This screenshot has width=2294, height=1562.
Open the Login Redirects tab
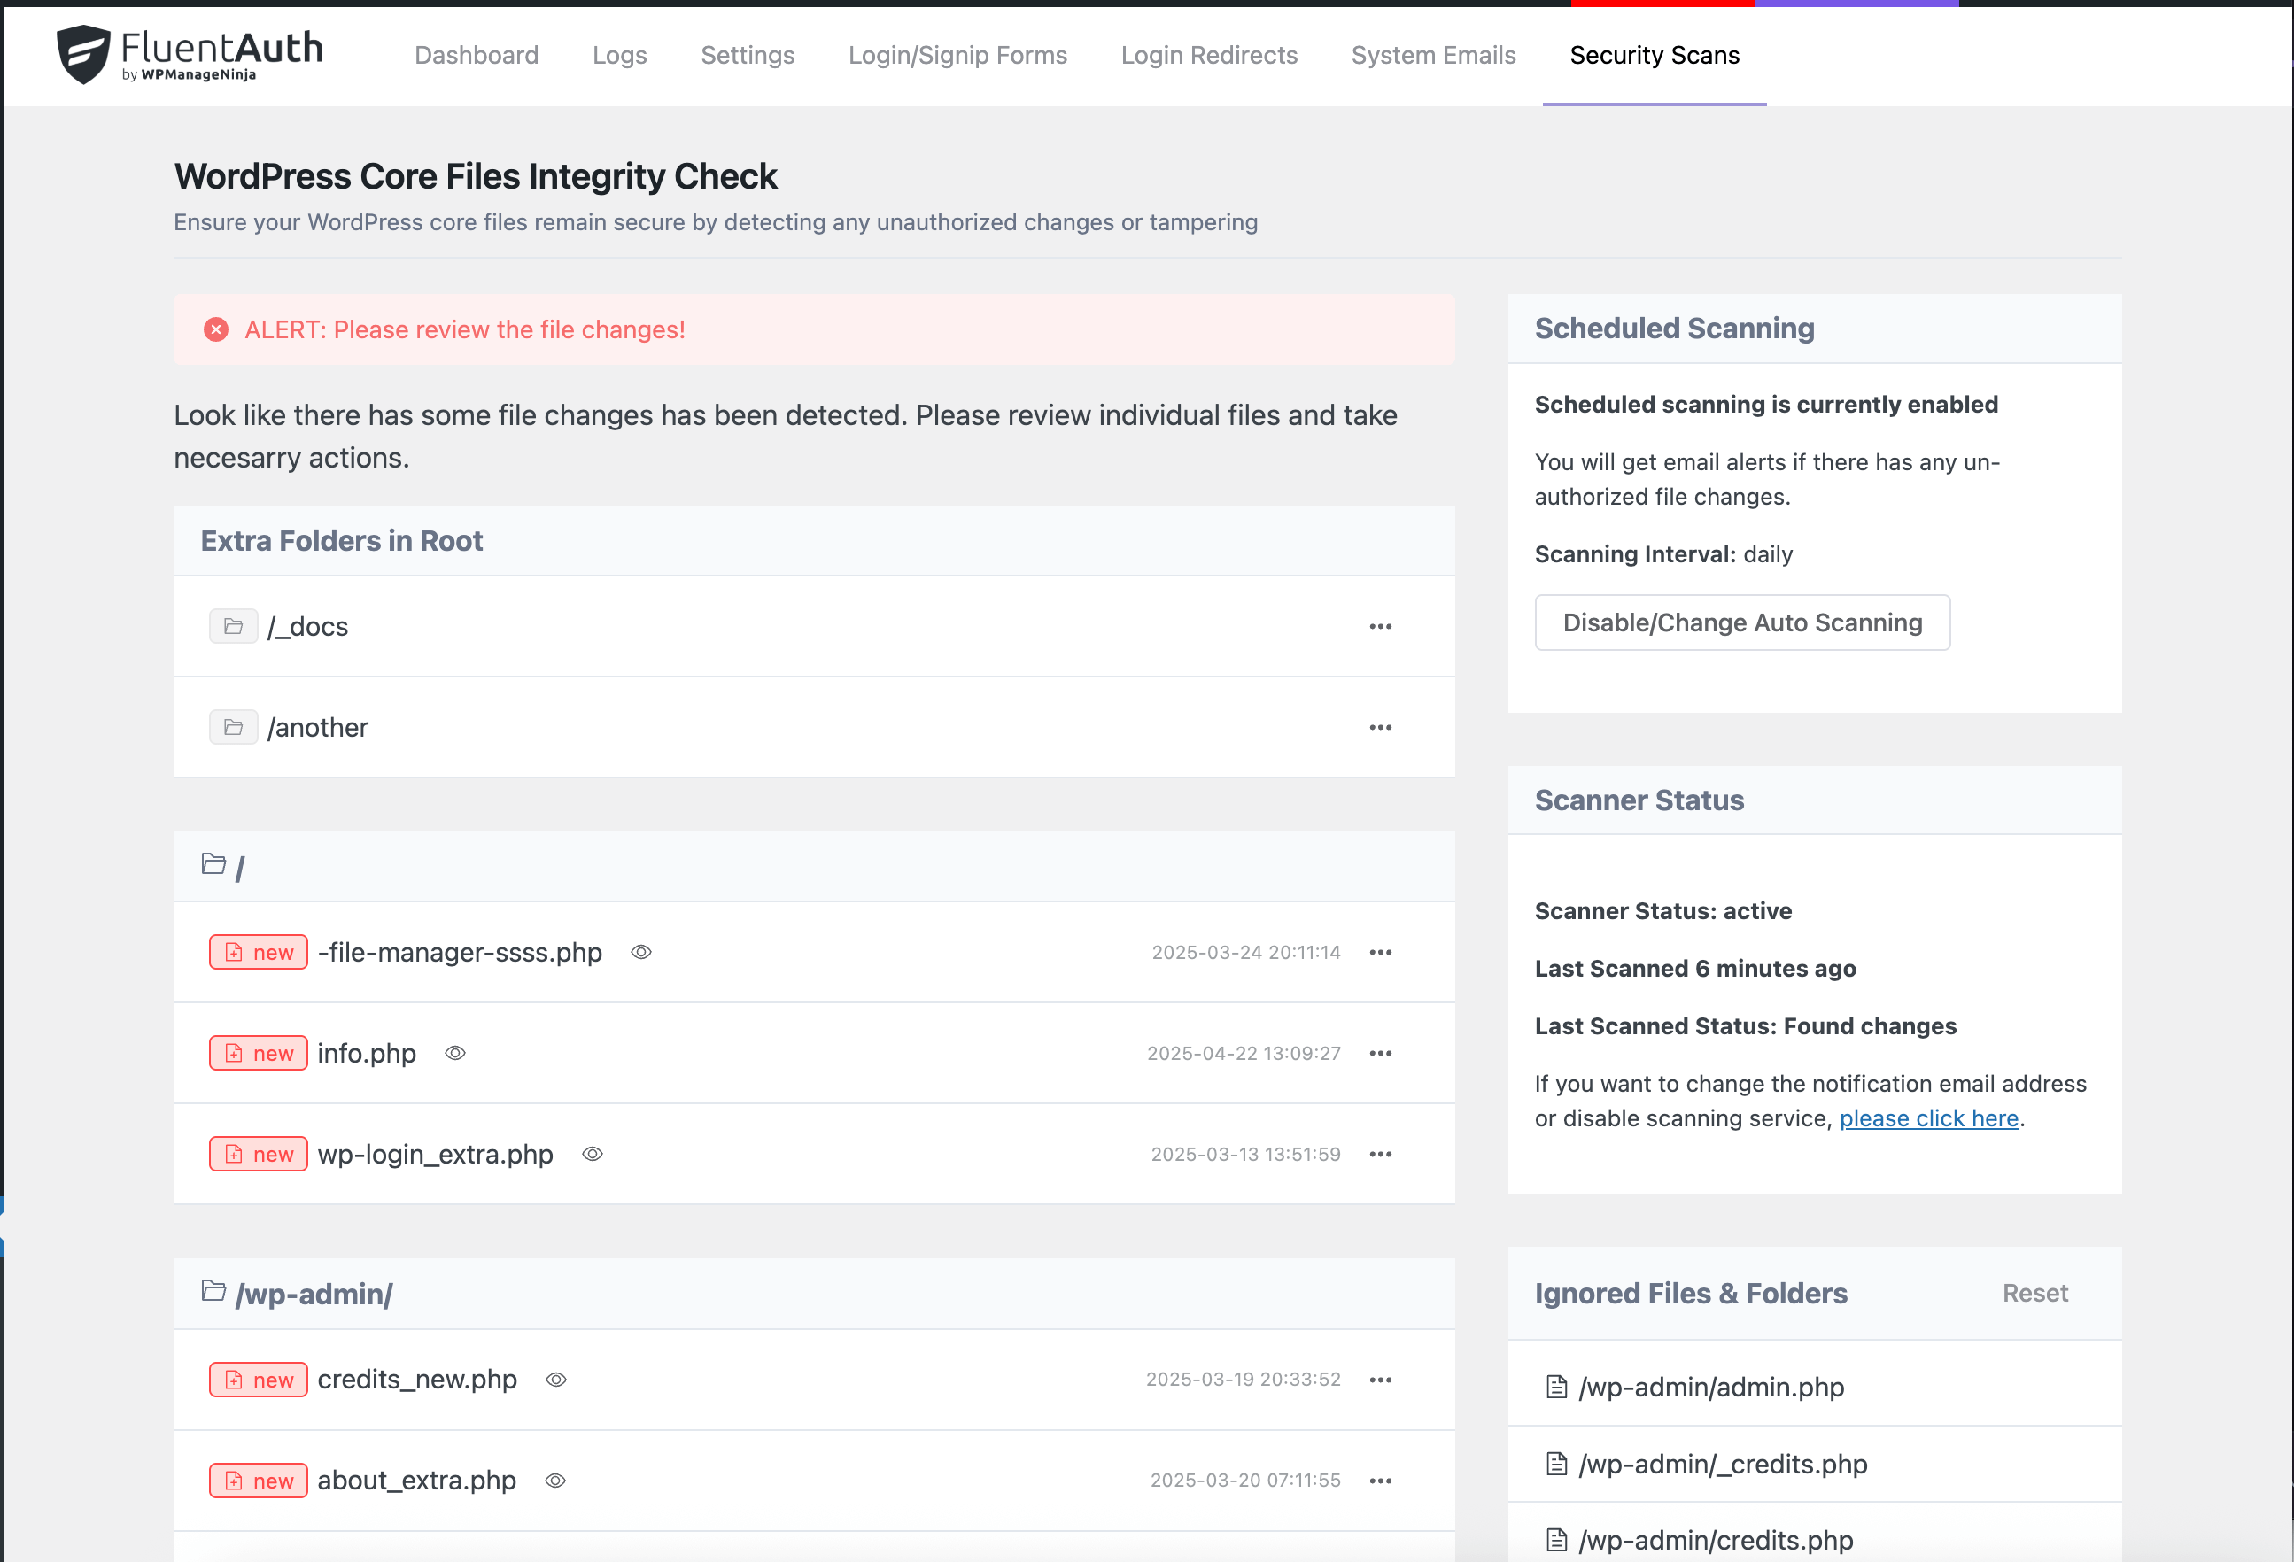coord(1210,55)
